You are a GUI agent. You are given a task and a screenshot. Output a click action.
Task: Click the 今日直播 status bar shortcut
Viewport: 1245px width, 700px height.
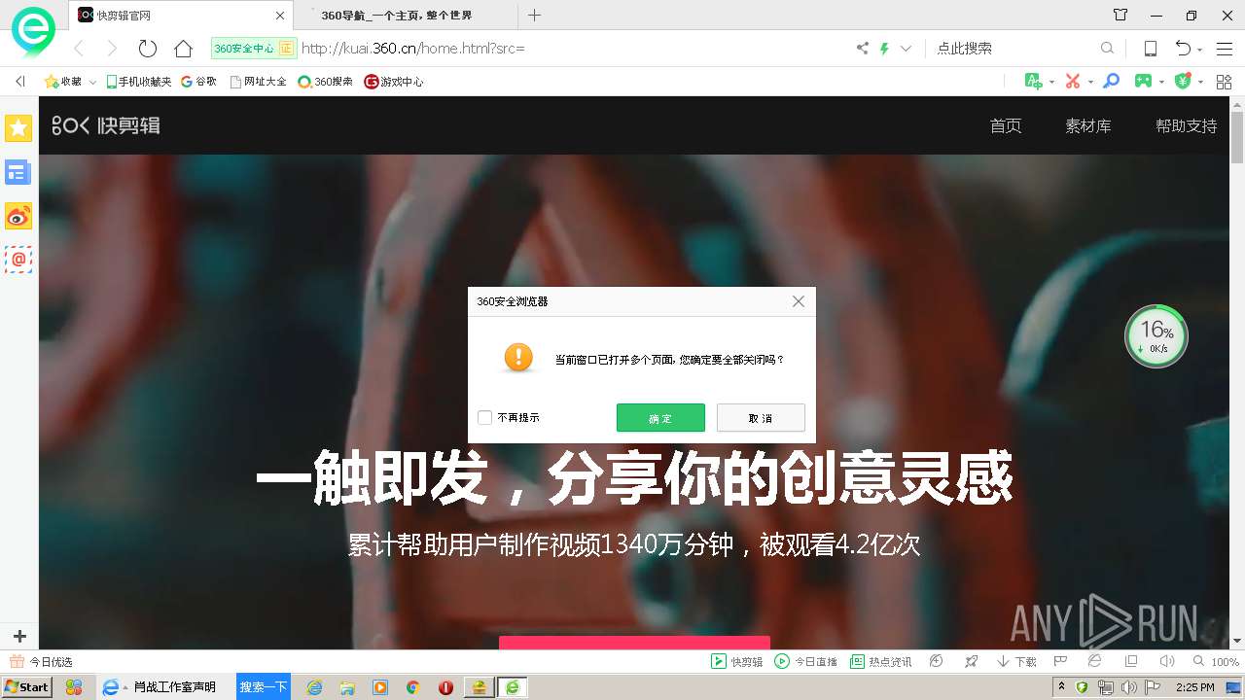coord(805,661)
